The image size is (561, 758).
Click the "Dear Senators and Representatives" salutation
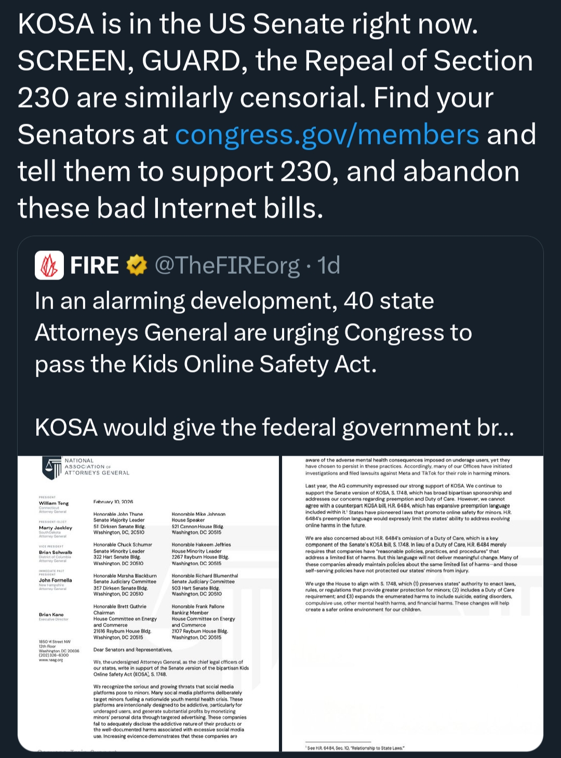(132, 650)
